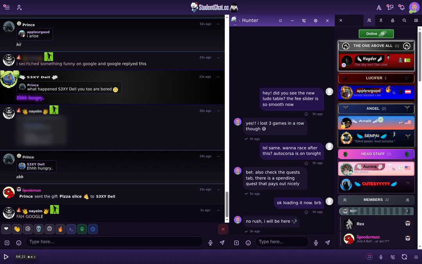
Task: Collapse the HEAD STAFF group
Action: (376, 154)
